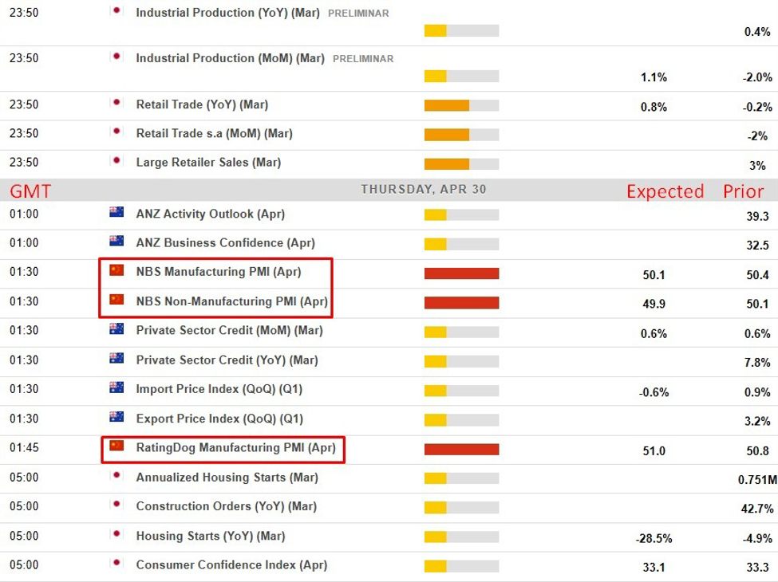This screenshot has height=582, width=778.
Task: Click PRELIMINAR tag beside Industrial Production (MoM)
Action: coord(362,59)
